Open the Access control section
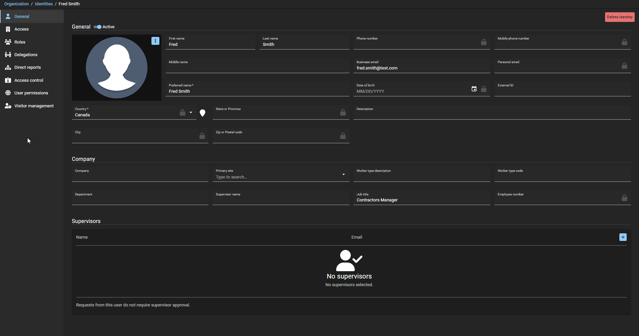Image resolution: width=639 pixels, height=336 pixels. point(32,80)
